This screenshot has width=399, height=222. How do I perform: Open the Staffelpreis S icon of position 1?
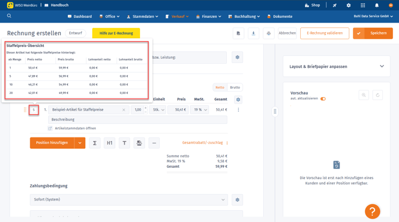33,110
